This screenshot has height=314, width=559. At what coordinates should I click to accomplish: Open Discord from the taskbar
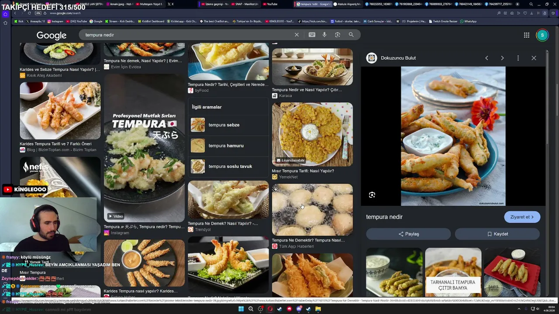pos(299,309)
